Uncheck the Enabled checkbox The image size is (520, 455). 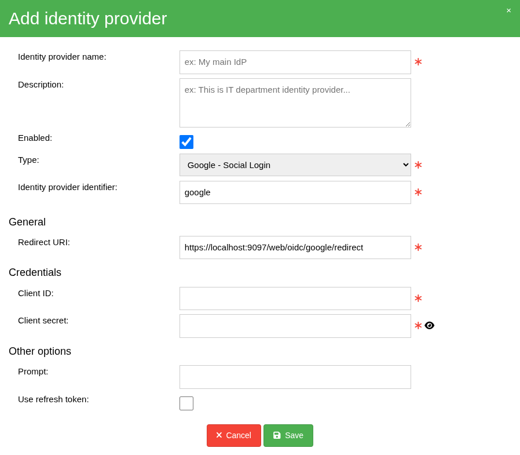tap(186, 142)
